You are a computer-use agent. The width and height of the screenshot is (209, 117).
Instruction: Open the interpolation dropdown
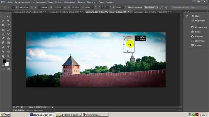[x=151, y=7]
